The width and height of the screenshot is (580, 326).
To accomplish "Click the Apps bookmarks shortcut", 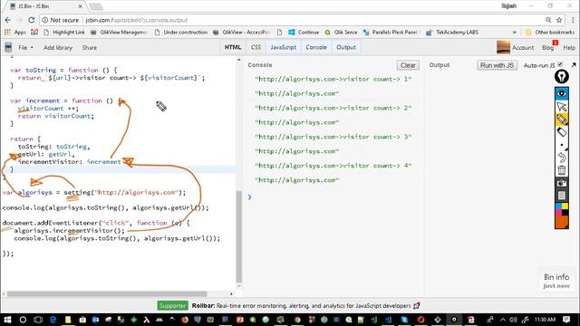I will (14, 33).
